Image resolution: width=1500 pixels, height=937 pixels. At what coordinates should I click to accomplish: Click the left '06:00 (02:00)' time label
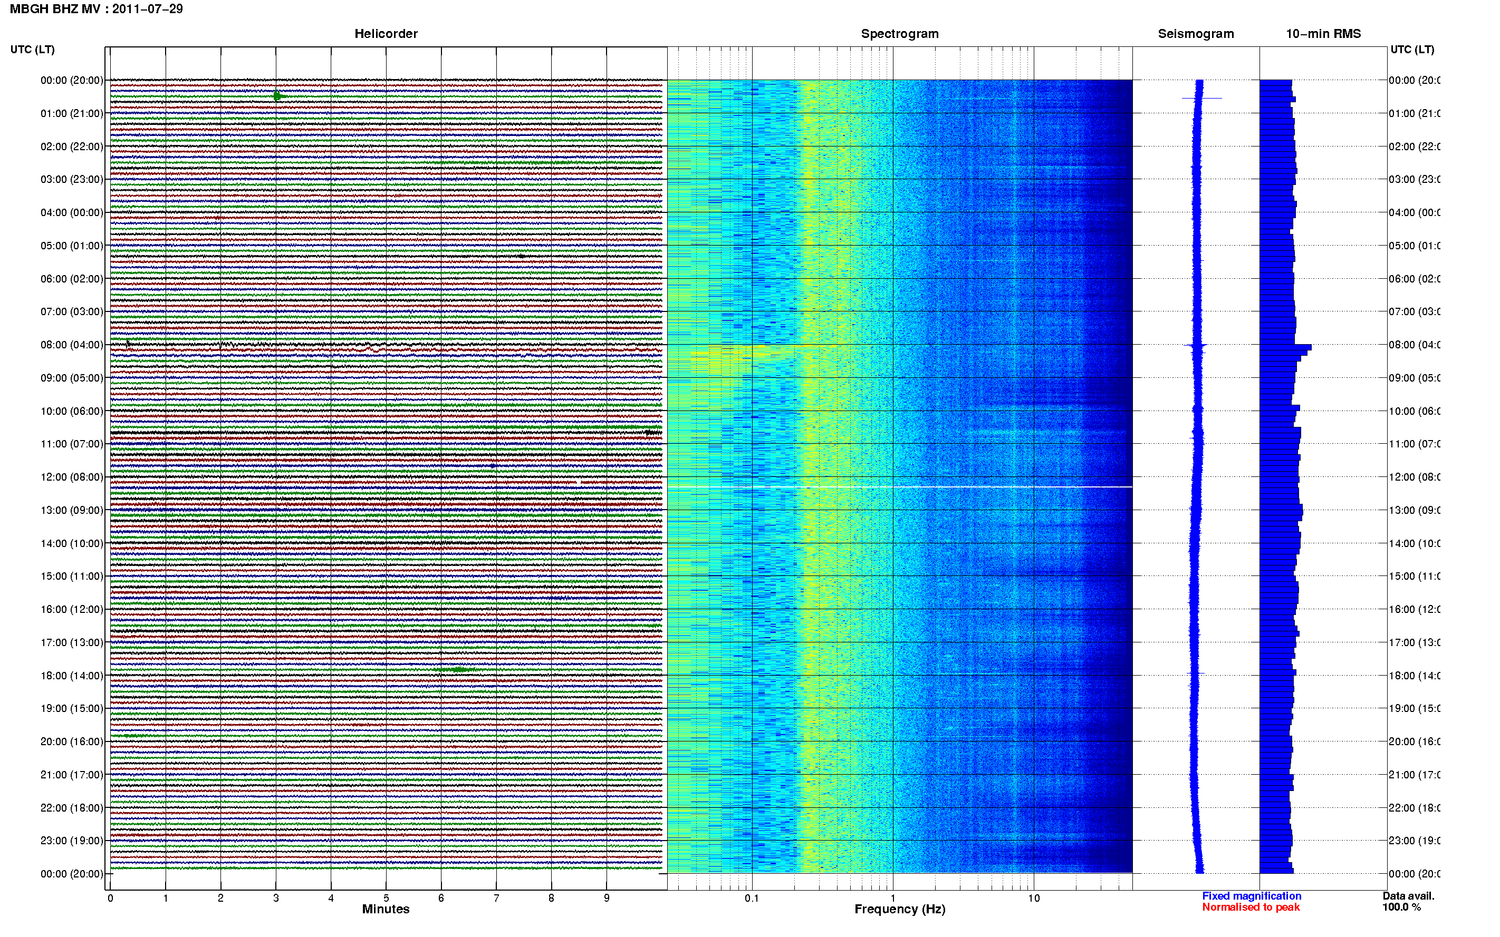coord(72,279)
